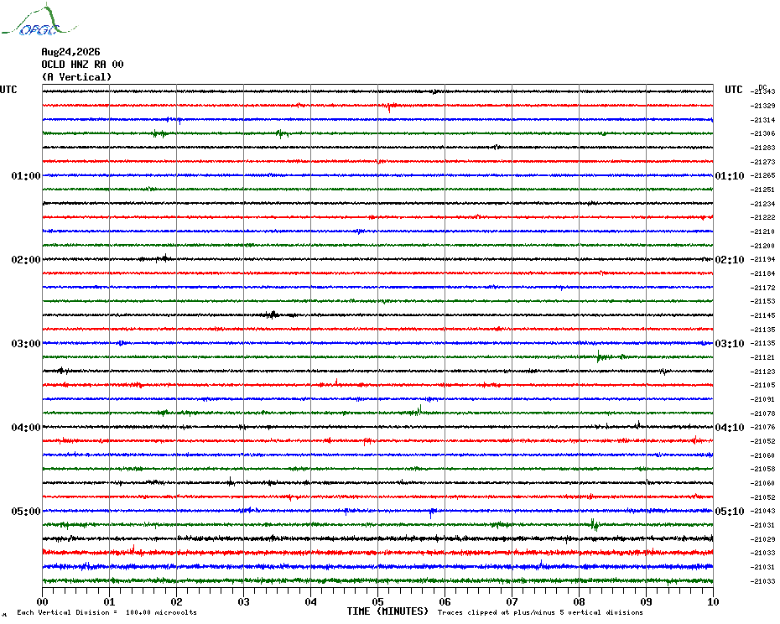This screenshot has width=780, height=624.
Task: Select the 05:00 time label on the left
Action: [26, 511]
